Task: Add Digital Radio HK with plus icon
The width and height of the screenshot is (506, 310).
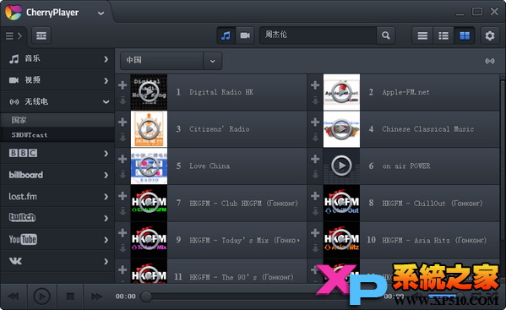Action: 122,85
